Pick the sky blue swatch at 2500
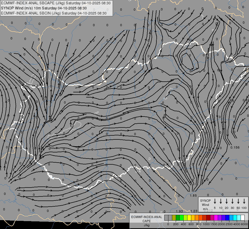The width and height of the screenshot is (249, 229). click(231, 218)
